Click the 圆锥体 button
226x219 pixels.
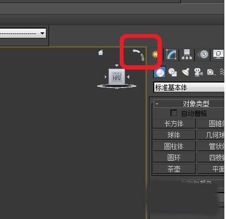pos(211,124)
